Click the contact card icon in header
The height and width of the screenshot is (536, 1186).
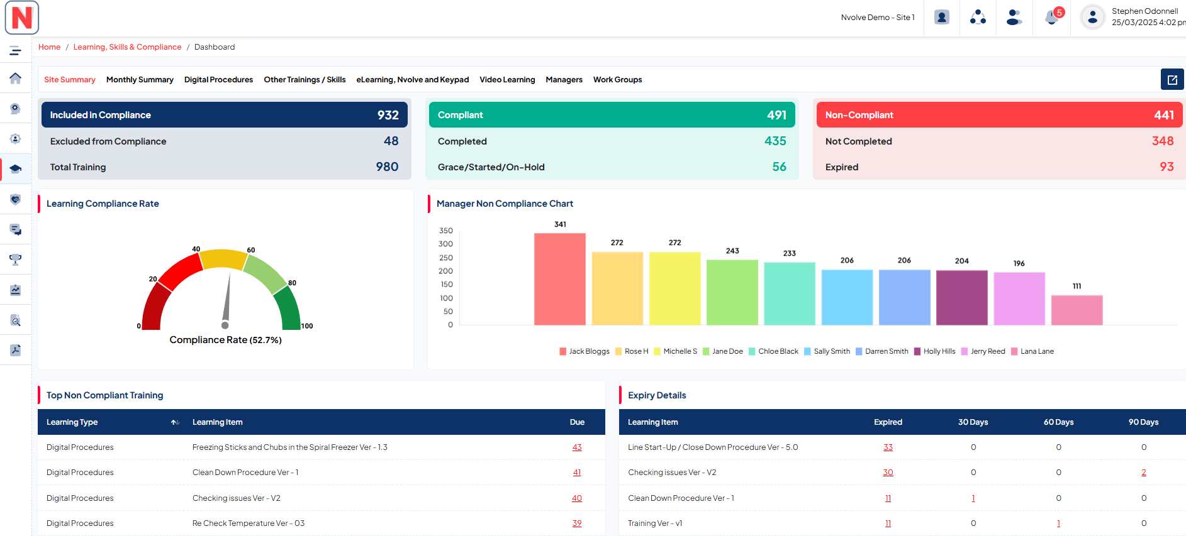pos(942,18)
